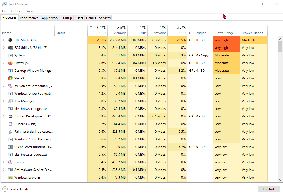283x196 pixels.
Task: Switch to the Details tab
Action: [91, 18]
